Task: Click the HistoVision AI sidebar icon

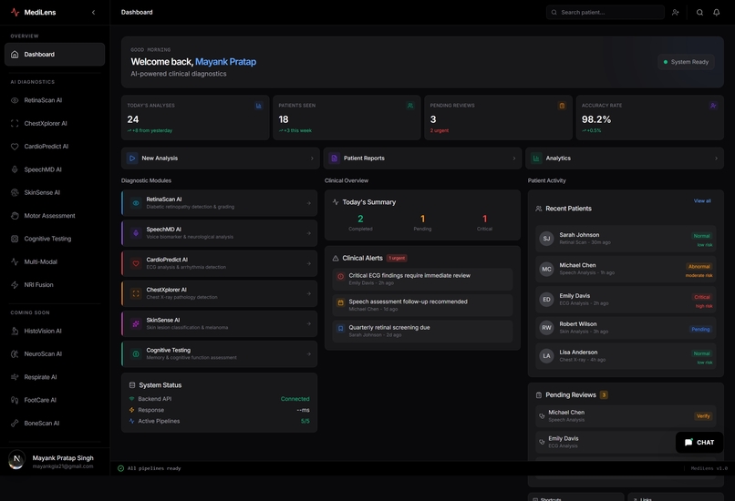Action: (15, 331)
